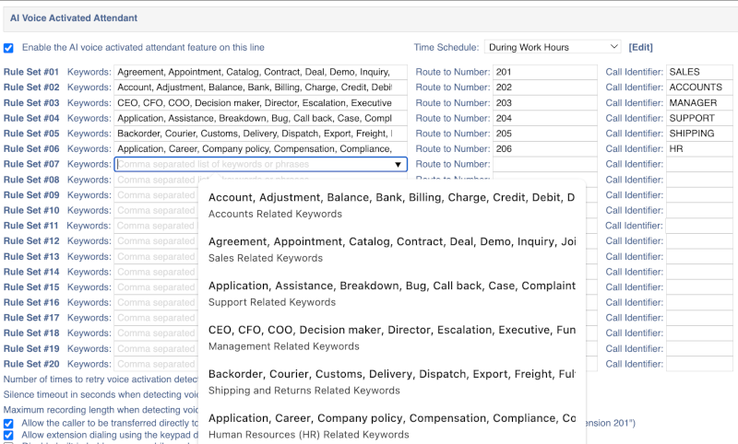The width and height of the screenshot is (738, 444).
Task: Click the AI Voice Activated Attendant heading
Action: click(x=74, y=18)
